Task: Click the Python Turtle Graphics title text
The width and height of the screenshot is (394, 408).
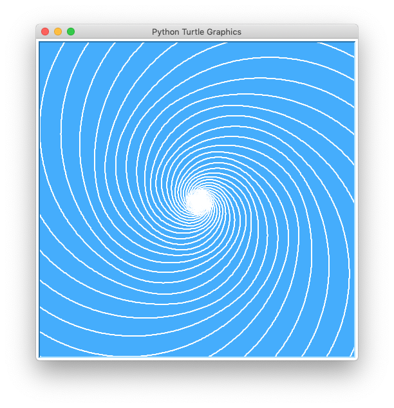Action: [x=196, y=32]
